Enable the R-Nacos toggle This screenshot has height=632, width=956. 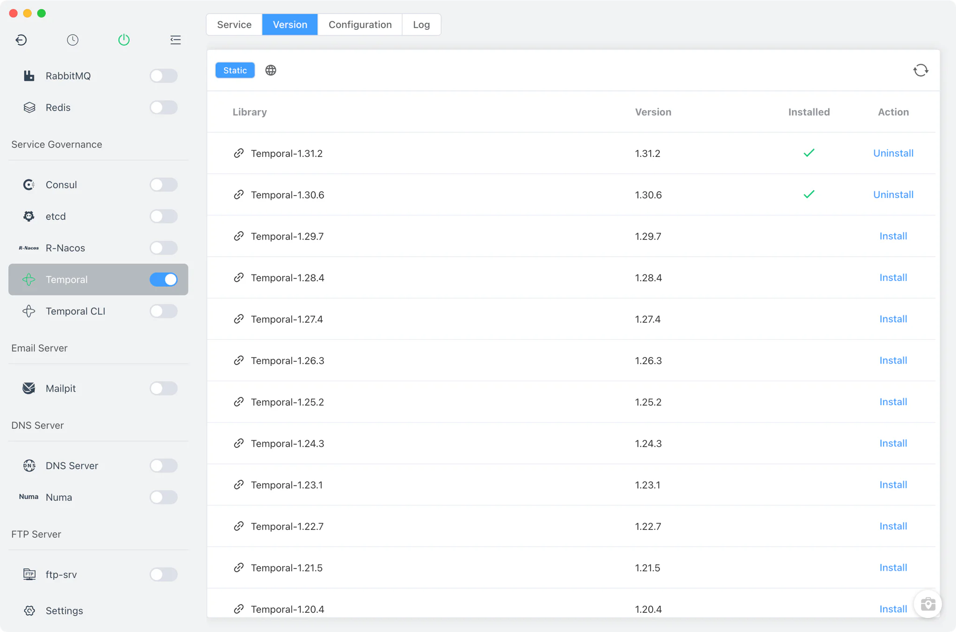click(x=163, y=248)
